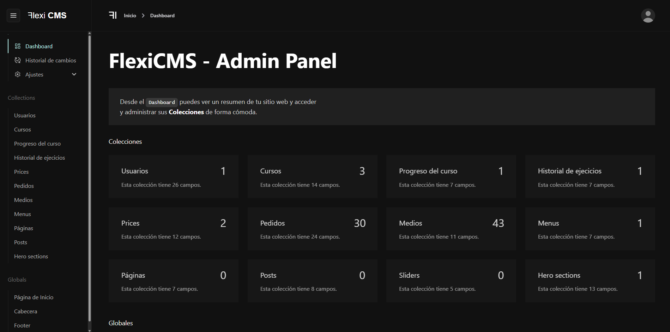Click the breadcrumb Flexi logo icon

point(113,15)
